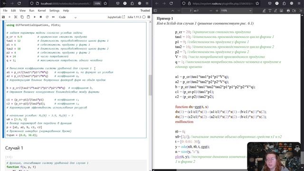Click the 110% zoom badge in left address bar
This screenshot has width=304, height=171.
(x=97, y=3)
